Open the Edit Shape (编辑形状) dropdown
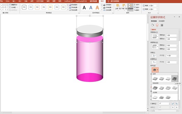Image resolution: width=182 pixels, height=114 pixels. click(x=14, y=5)
